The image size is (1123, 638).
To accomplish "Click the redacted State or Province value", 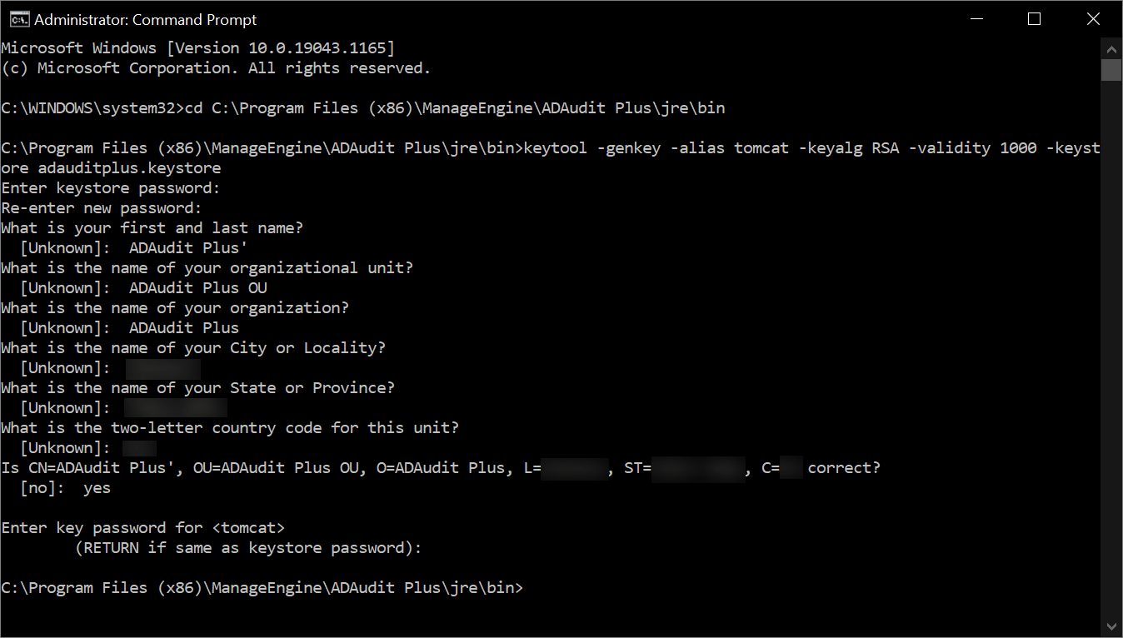I will pyautogui.click(x=175, y=407).
